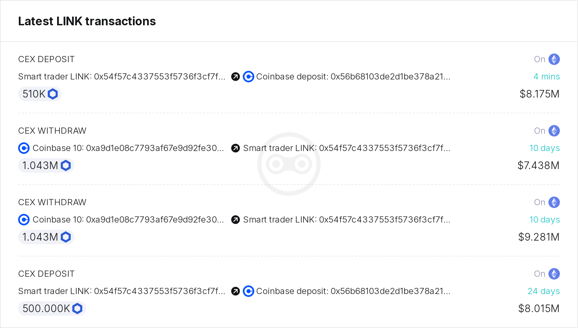578x328 pixels.
Task: Click the $8.175M transaction value
Action: click(539, 94)
